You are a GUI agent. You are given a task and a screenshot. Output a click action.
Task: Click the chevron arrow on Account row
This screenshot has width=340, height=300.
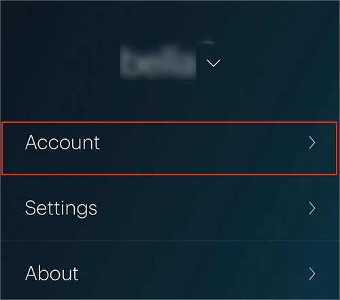(312, 143)
